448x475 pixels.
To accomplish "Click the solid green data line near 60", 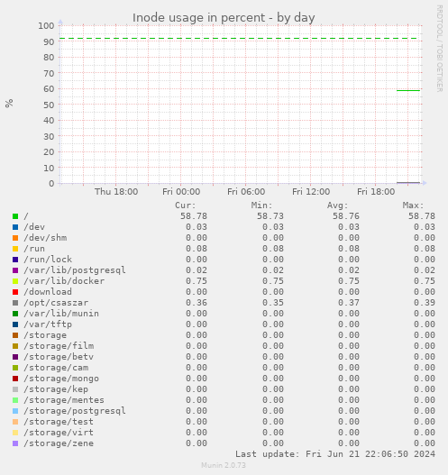I will point(408,90).
